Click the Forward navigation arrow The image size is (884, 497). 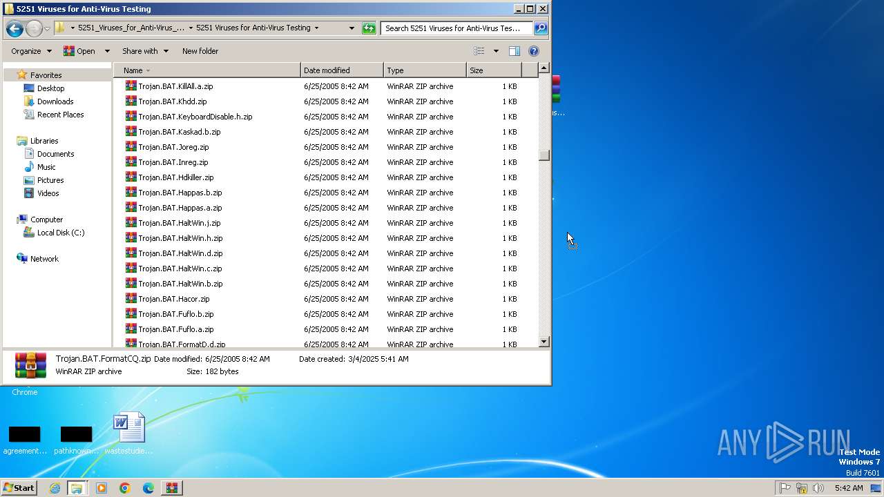pos(34,28)
